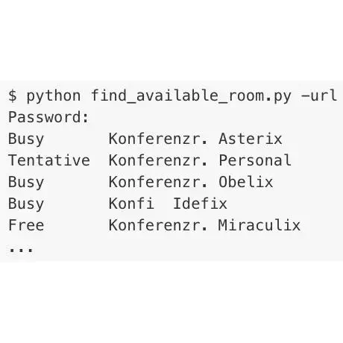Click the word python in the command
The image size is (343, 343).
(x=54, y=97)
